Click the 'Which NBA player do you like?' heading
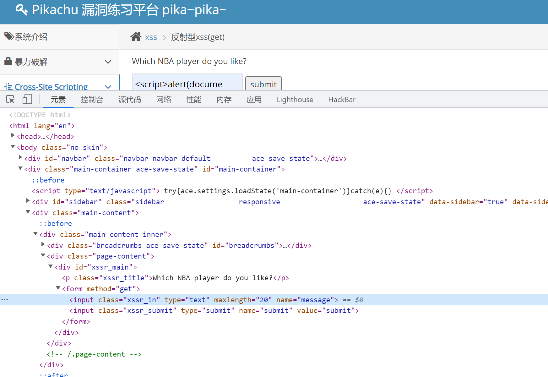This screenshot has height=377, width=548. [x=189, y=61]
